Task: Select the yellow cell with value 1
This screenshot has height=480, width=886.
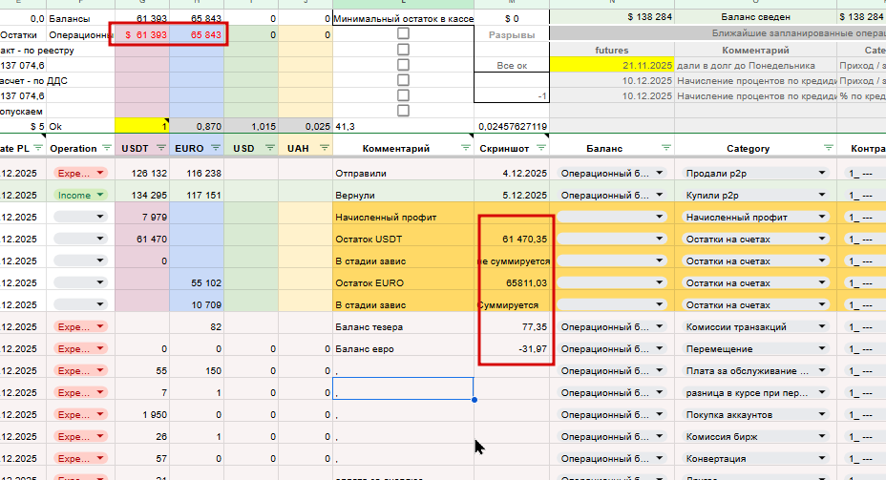Action: tap(142, 127)
